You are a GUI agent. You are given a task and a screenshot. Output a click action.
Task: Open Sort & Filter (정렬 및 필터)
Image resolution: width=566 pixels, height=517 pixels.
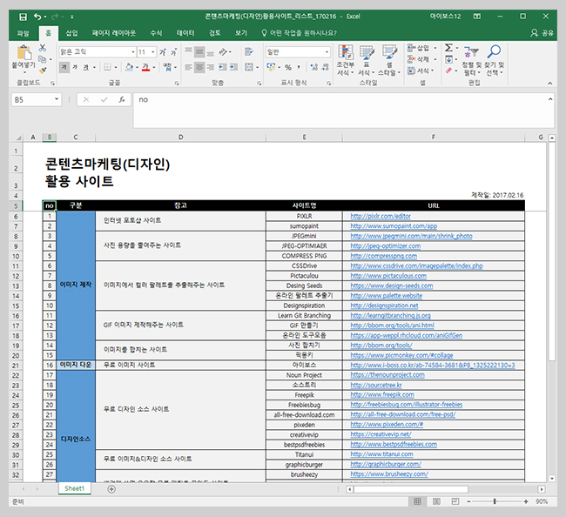(471, 60)
